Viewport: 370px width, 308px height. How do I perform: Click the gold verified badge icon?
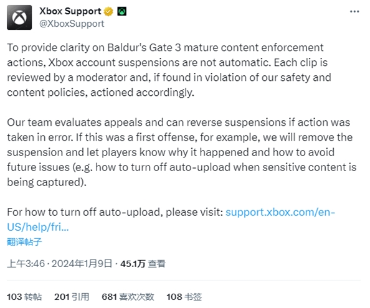coord(108,11)
